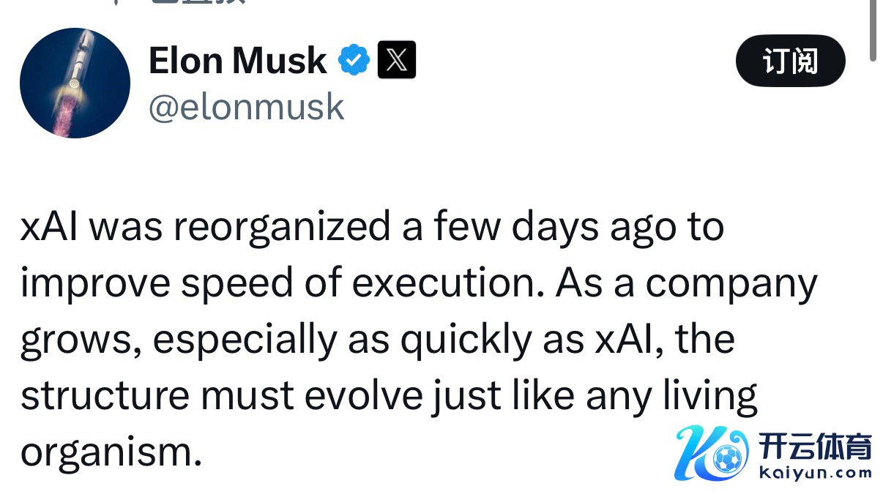Click the 开云体育 watermark text

pos(815,446)
